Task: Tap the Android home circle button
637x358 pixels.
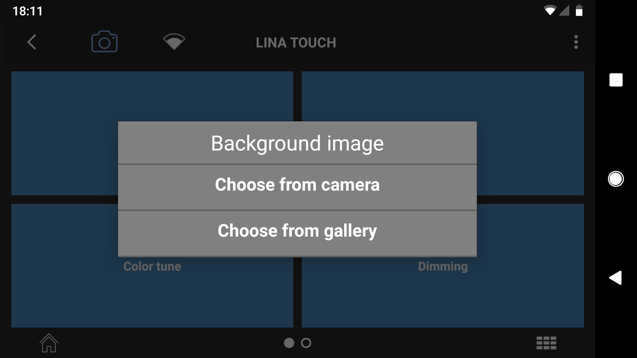Action: [616, 179]
